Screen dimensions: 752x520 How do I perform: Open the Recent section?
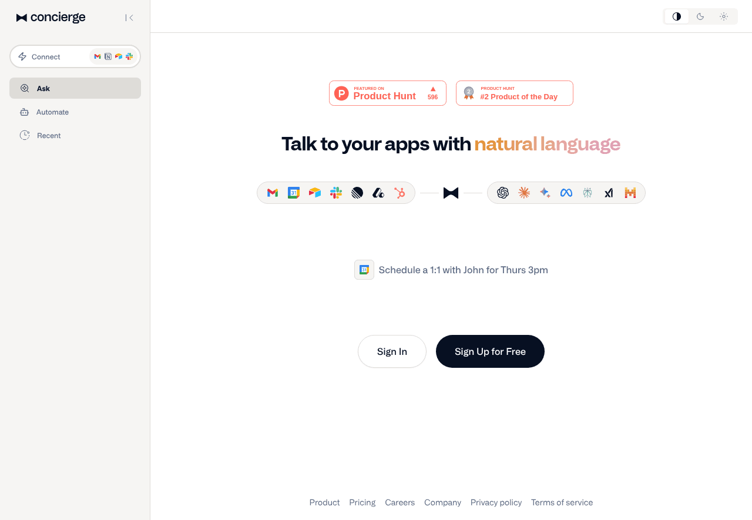49,136
